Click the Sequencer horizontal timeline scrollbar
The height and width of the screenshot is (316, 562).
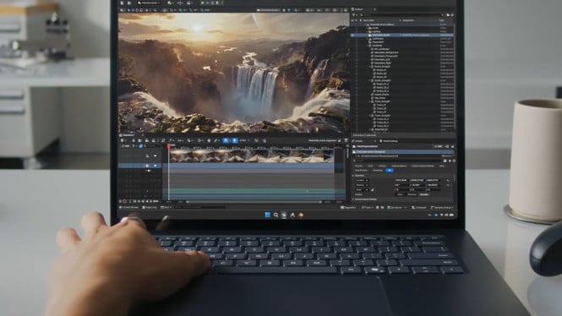point(253,202)
